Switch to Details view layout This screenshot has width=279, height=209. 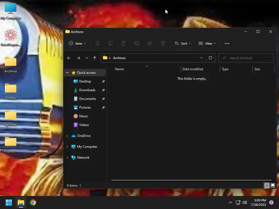(x=267, y=186)
